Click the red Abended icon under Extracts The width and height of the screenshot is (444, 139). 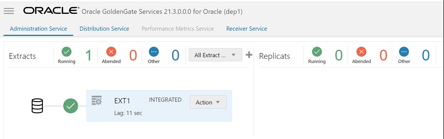tap(111, 52)
